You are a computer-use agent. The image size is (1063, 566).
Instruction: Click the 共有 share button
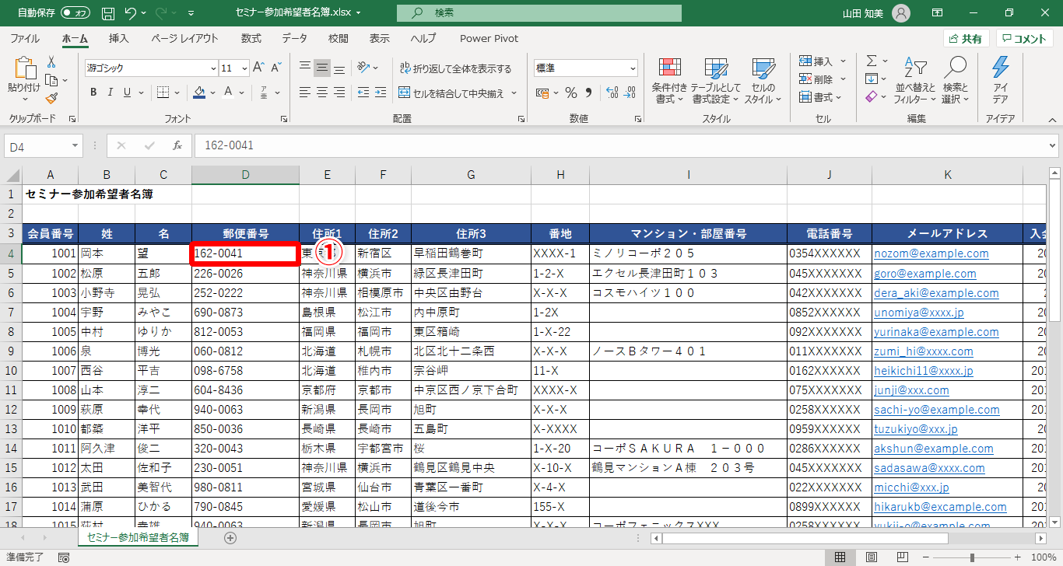pos(967,39)
